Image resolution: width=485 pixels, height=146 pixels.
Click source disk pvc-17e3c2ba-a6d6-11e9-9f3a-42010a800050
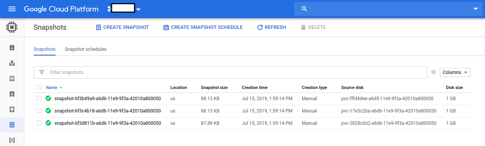click(388, 111)
